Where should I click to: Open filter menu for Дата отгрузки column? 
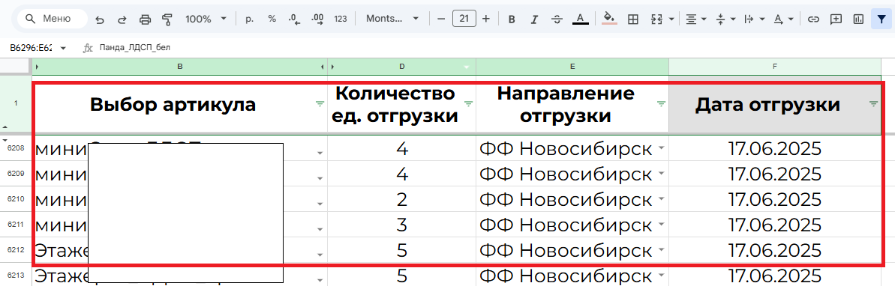pyautogui.click(x=873, y=103)
